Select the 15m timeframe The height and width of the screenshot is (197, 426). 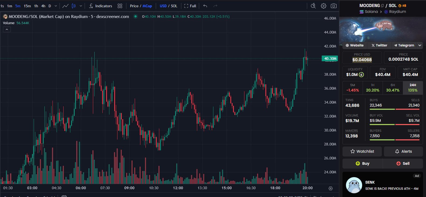tap(27, 6)
